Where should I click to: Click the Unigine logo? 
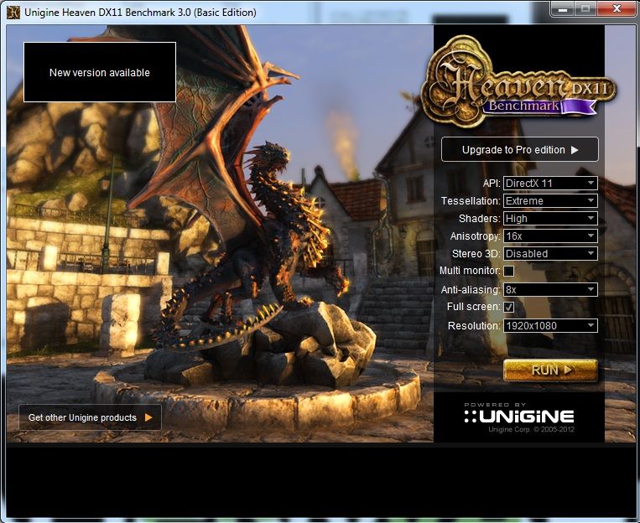coord(518,416)
